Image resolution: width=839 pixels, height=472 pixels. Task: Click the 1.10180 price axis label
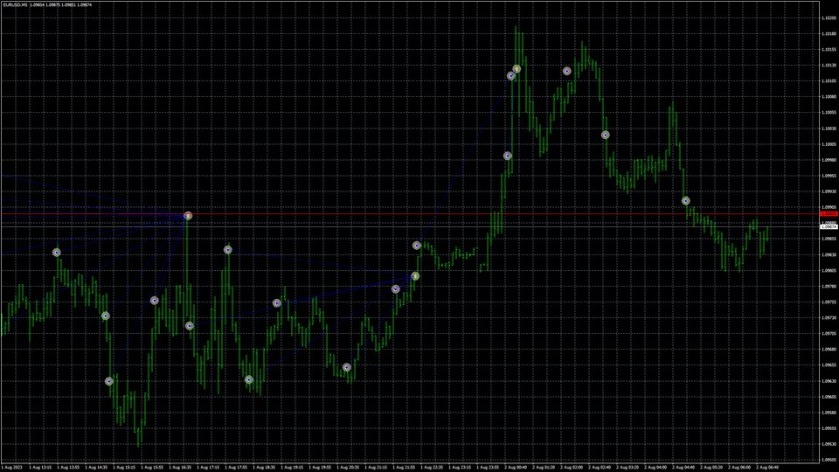tap(829, 34)
